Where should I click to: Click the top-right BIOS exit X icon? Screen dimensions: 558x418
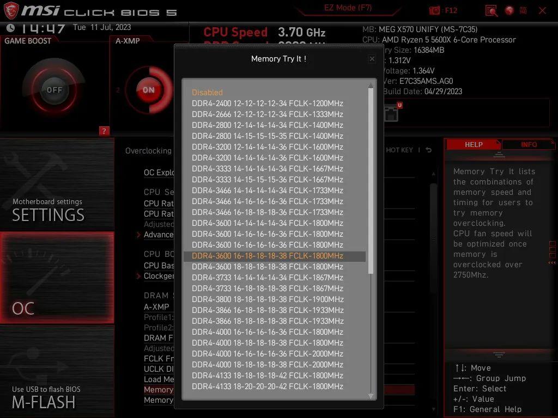click(542, 11)
